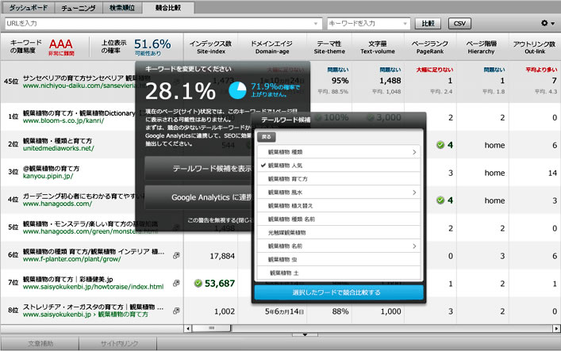Expand 観葉植物 風水 sub-list chevron
Image resolution: width=561 pixels, height=351 pixels.
pos(414,192)
